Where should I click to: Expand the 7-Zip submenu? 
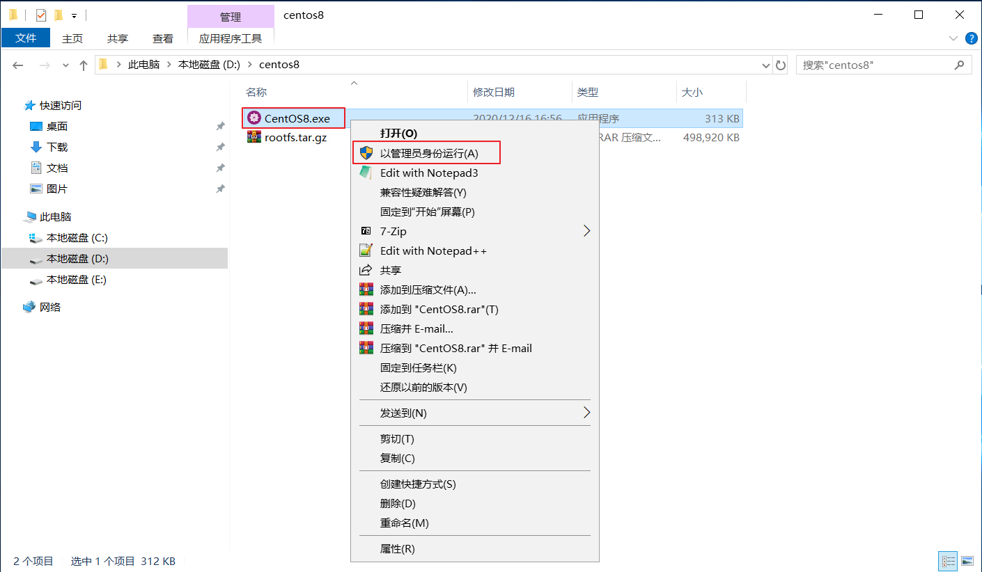(586, 231)
